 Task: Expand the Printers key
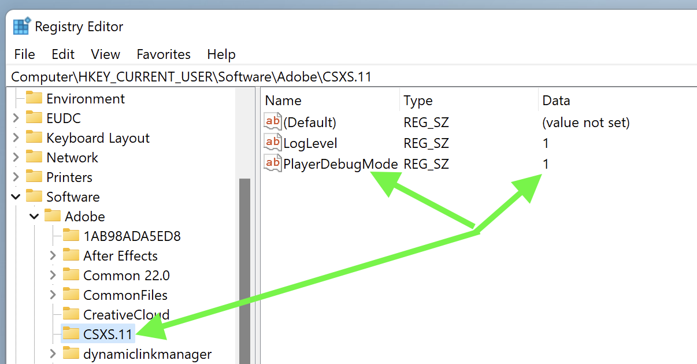click(x=16, y=177)
